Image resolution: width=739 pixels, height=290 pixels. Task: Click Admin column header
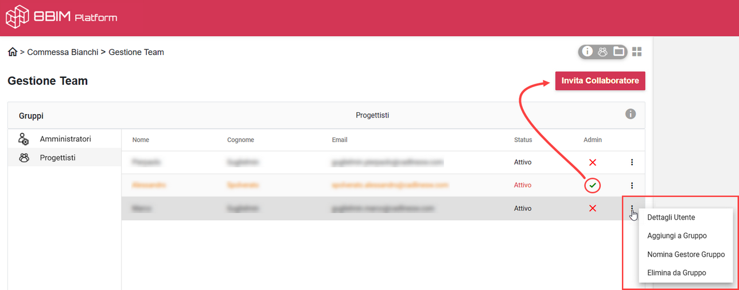pyautogui.click(x=593, y=140)
